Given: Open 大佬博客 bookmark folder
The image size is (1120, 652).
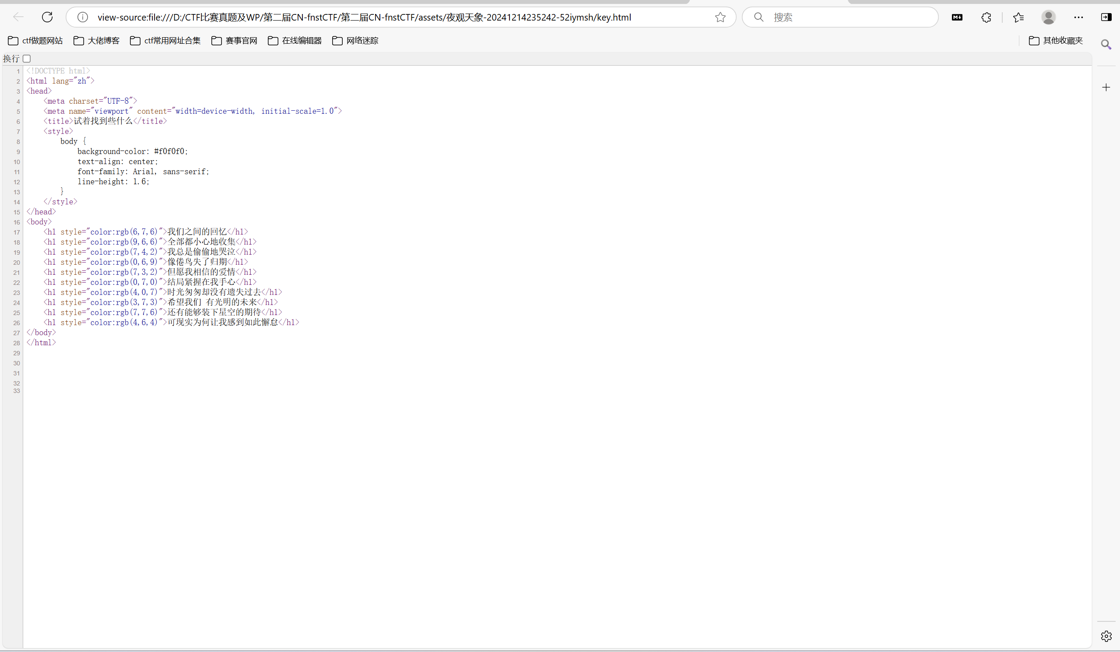Looking at the screenshot, I should click(96, 41).
